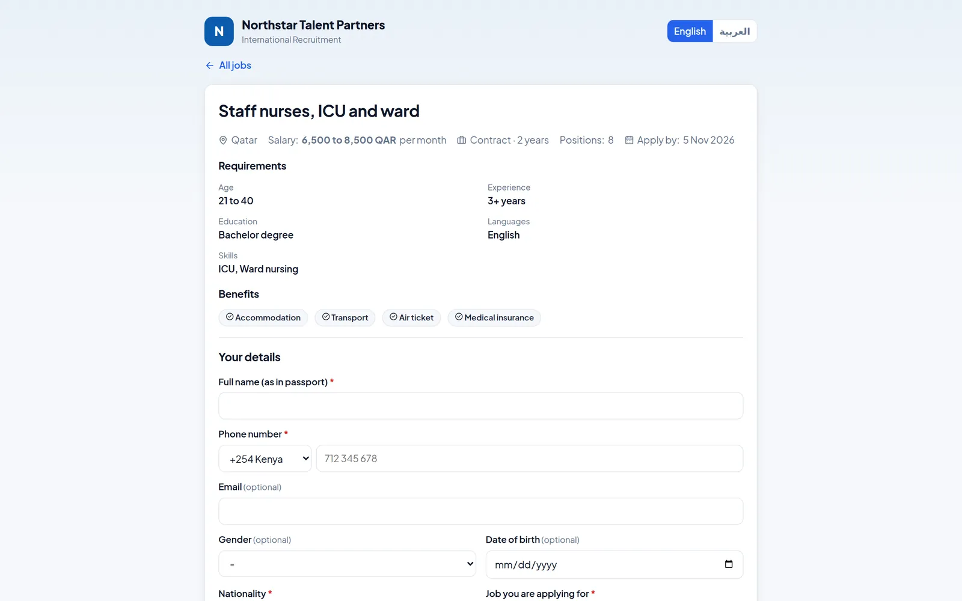This screenshot has height=601, width=962.
Task: Click the briefcase icon beside Contract
Action: pyautogui.click(x=462, y=140)
